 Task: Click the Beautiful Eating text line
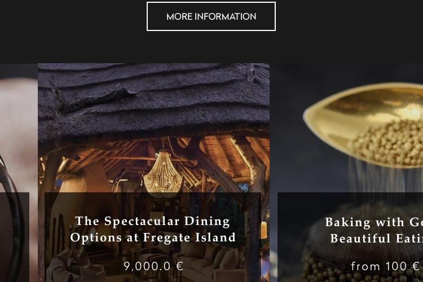coord(377,238)
